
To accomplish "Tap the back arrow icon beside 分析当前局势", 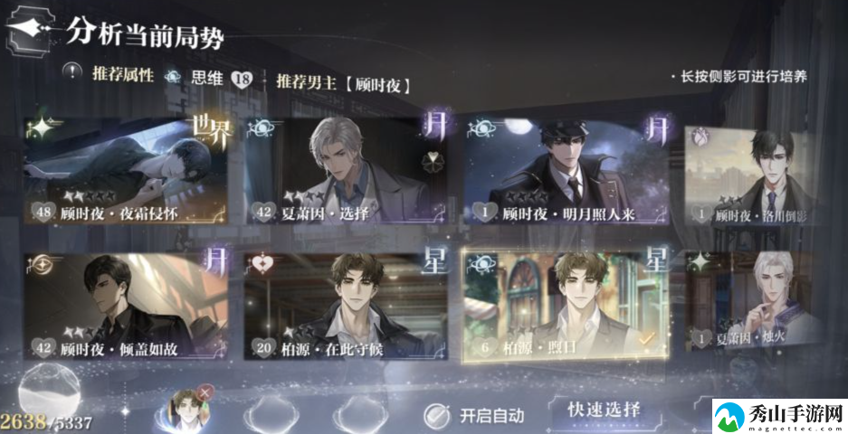I will tap(27, 33).
